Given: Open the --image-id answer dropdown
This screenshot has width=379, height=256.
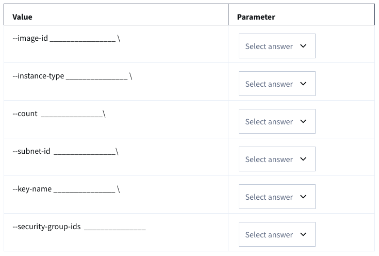Looking at the screenshot, I should (276, 46).
